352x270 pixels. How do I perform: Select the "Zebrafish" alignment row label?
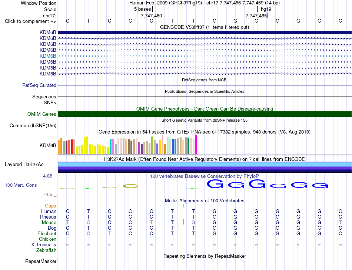point(46,250)
